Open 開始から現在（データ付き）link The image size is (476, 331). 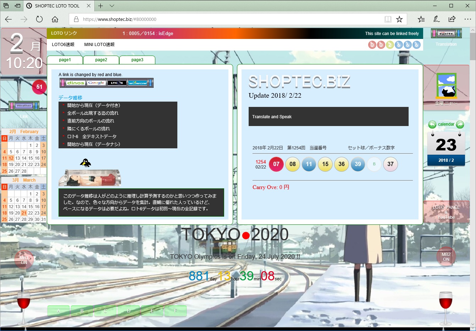pyautogui.click(x=94, y=105)
